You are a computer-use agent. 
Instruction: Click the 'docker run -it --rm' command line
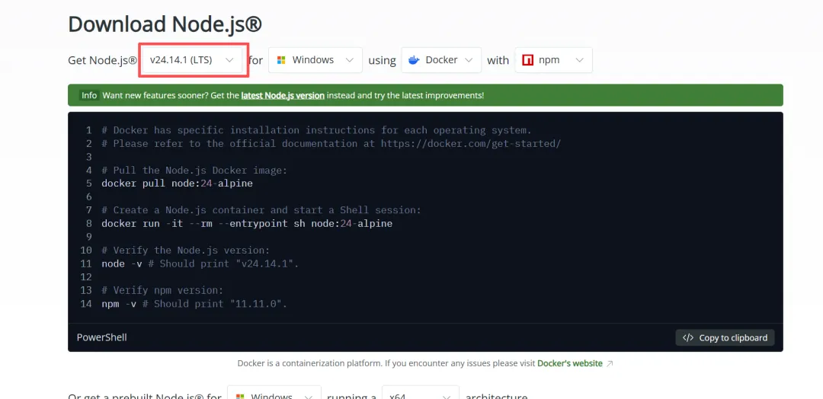(247, 223)
